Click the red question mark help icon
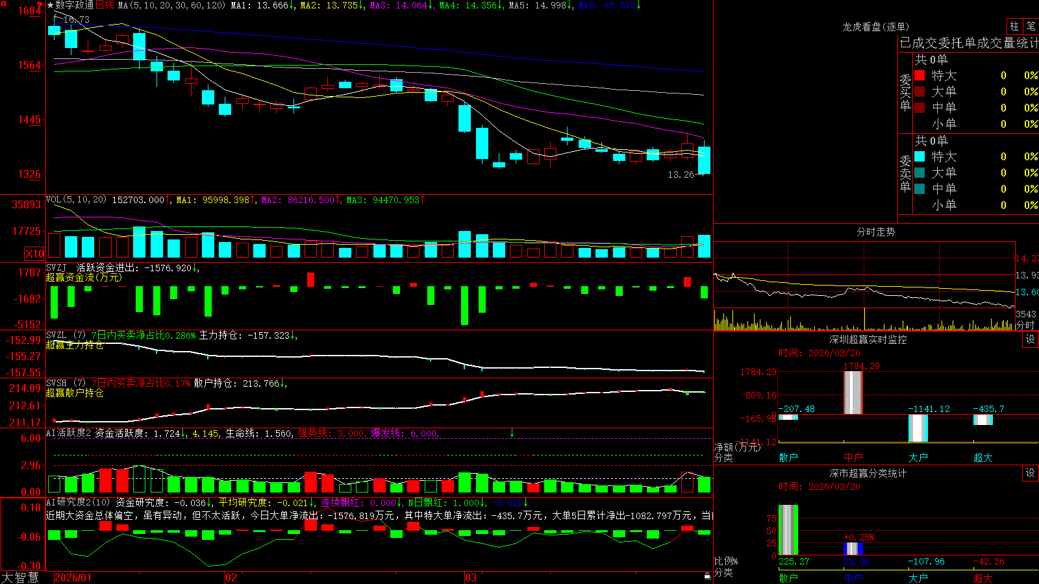This screenshot has height=584, width=1039. click(40, 5)
